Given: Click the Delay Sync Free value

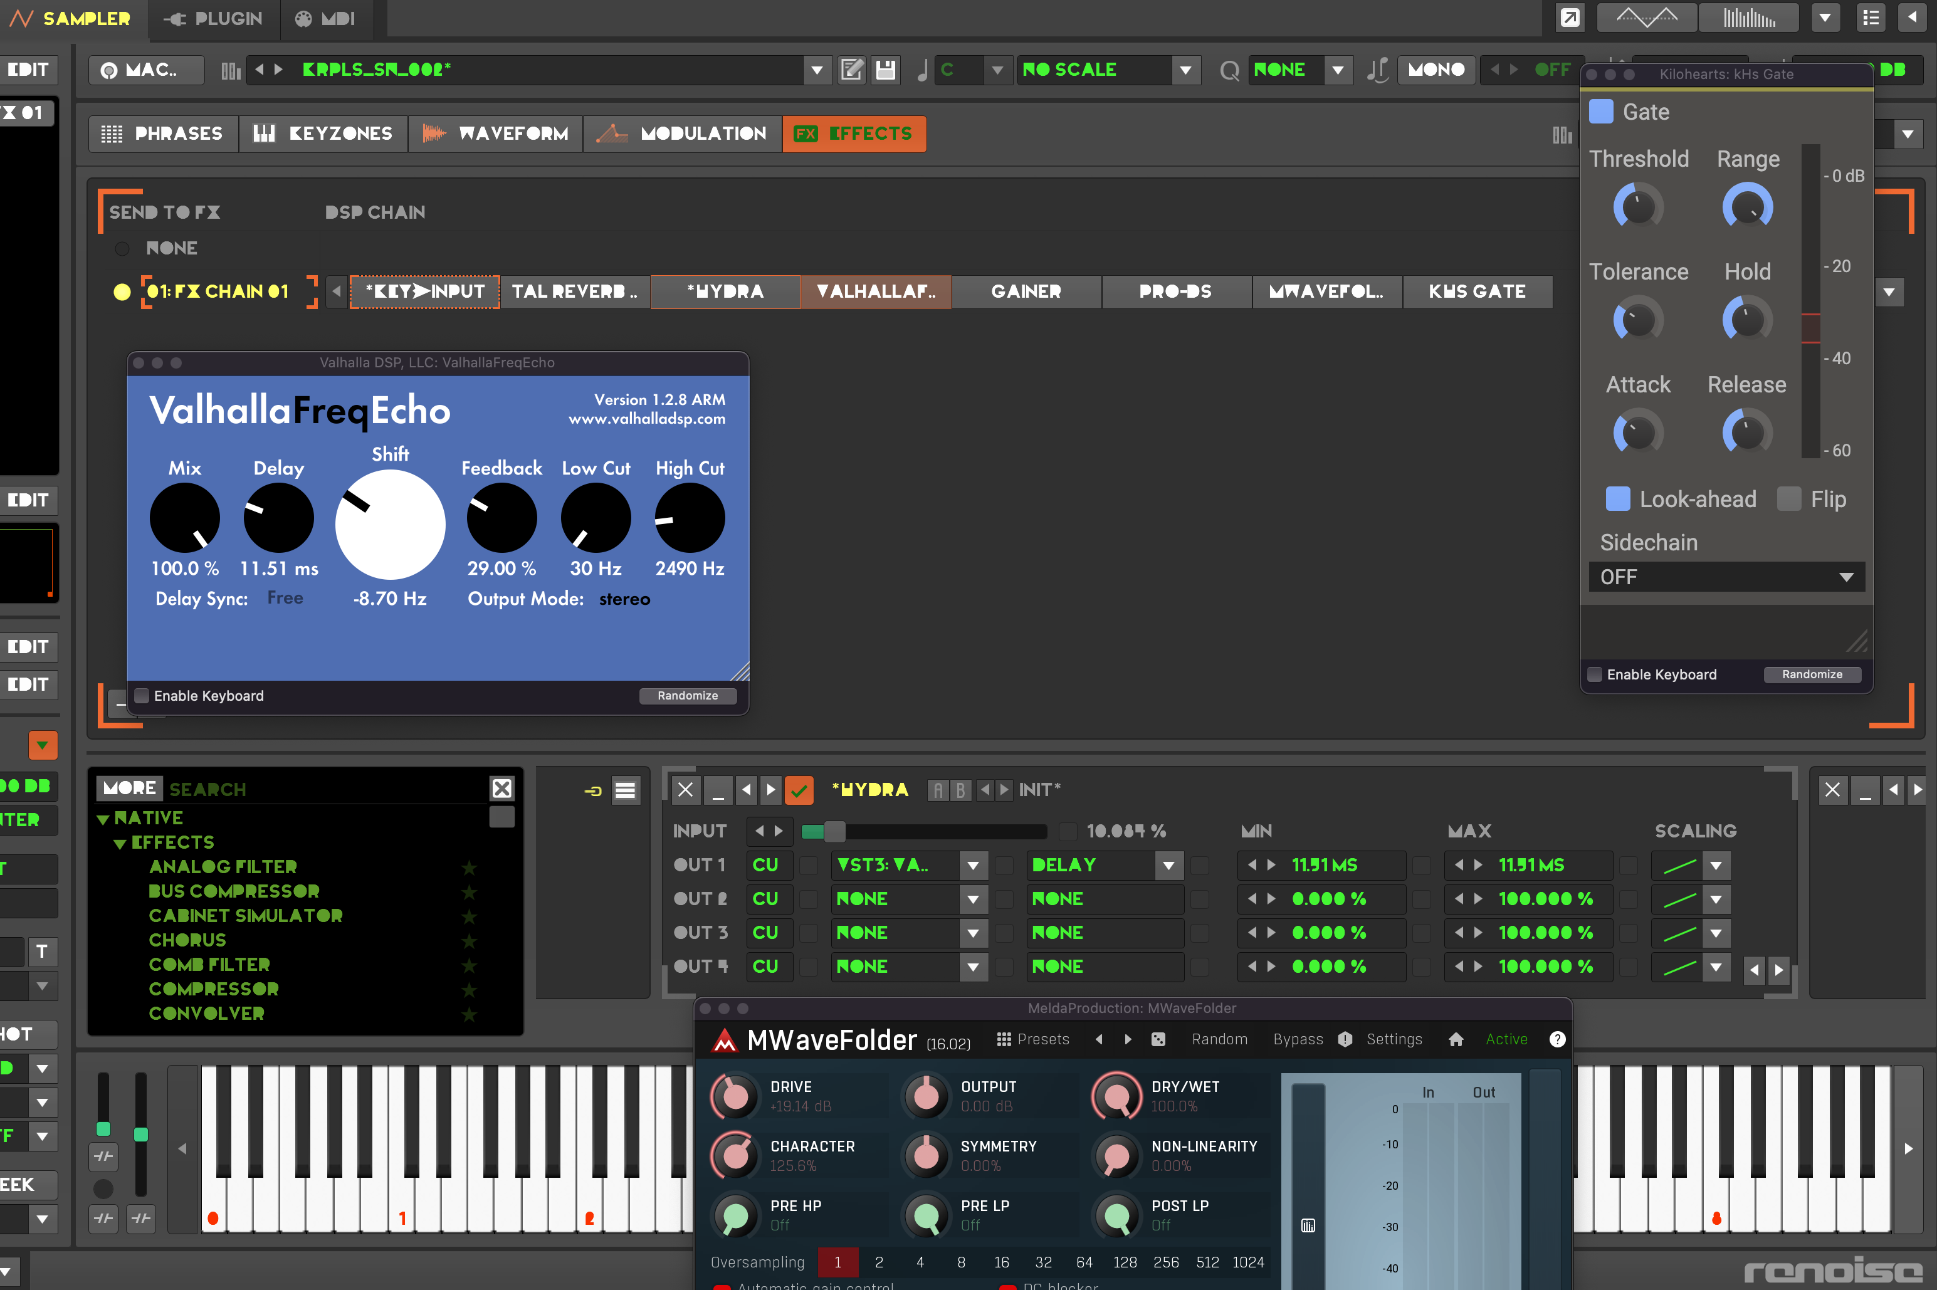Looking at the screenshot, I should [285, 598].
